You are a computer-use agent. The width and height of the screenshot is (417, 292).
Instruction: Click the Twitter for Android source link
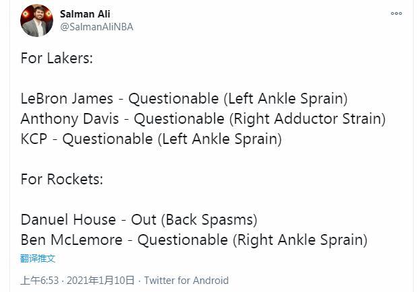186,281
